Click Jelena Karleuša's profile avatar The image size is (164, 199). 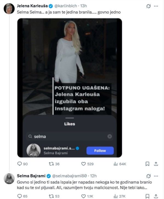pyautogui.click(x=9, y=9)
